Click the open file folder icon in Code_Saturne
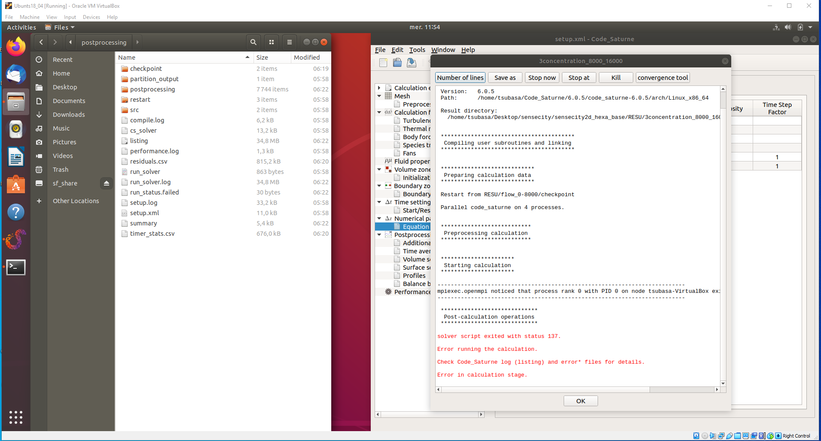 (397, 63)
